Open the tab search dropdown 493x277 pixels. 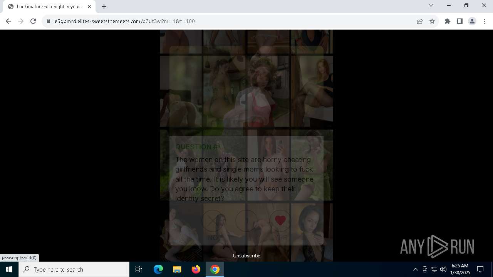[x=431, y=5]
